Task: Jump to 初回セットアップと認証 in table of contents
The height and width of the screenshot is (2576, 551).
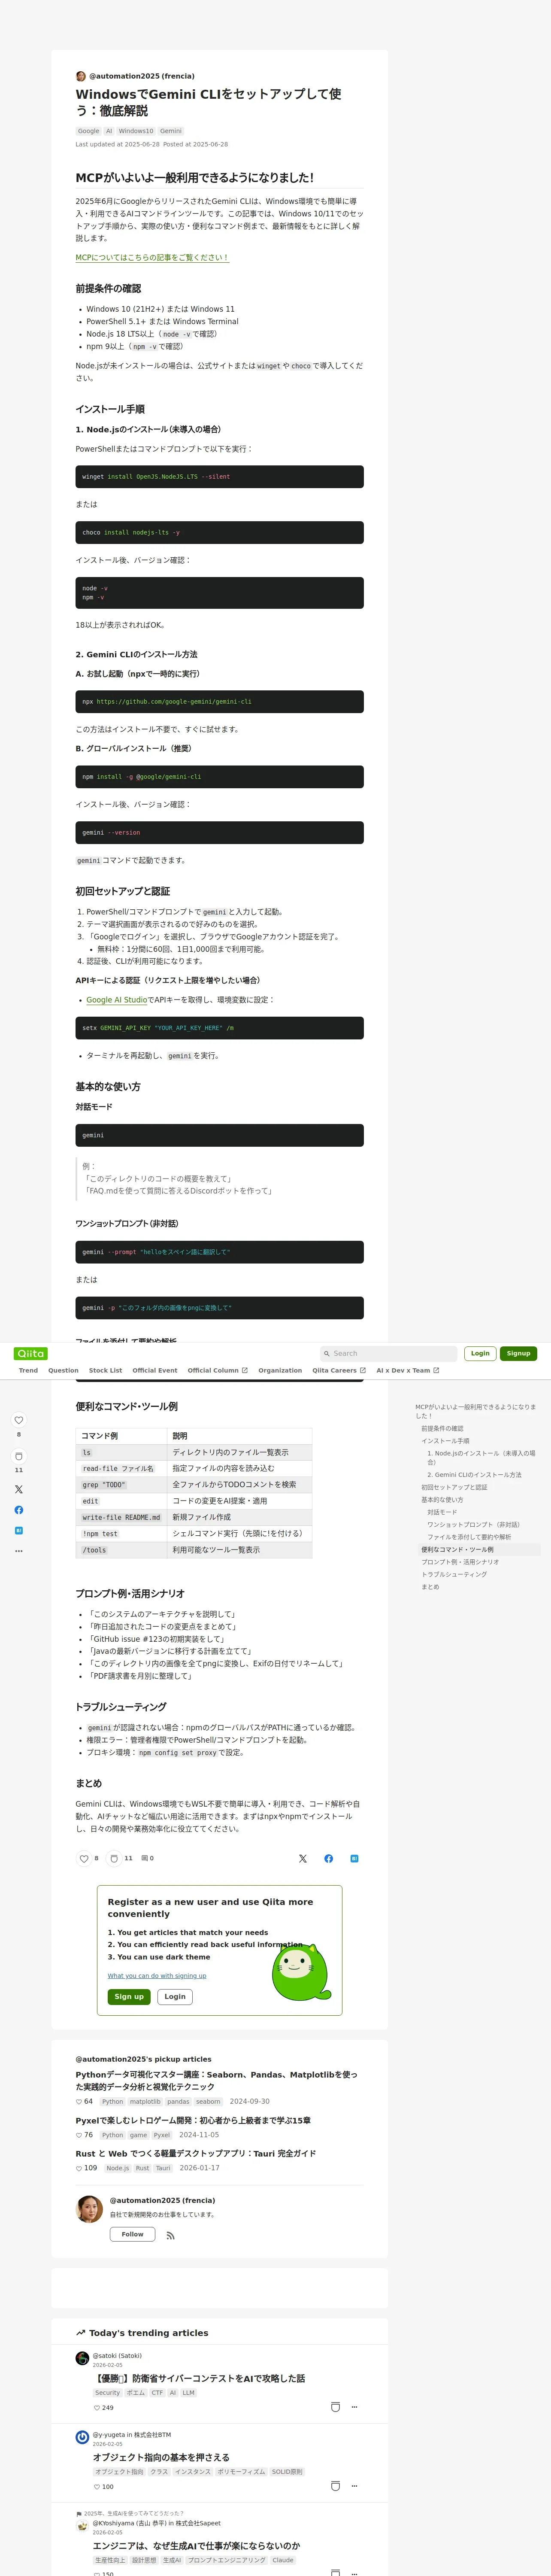Action: pos(454,1487)
